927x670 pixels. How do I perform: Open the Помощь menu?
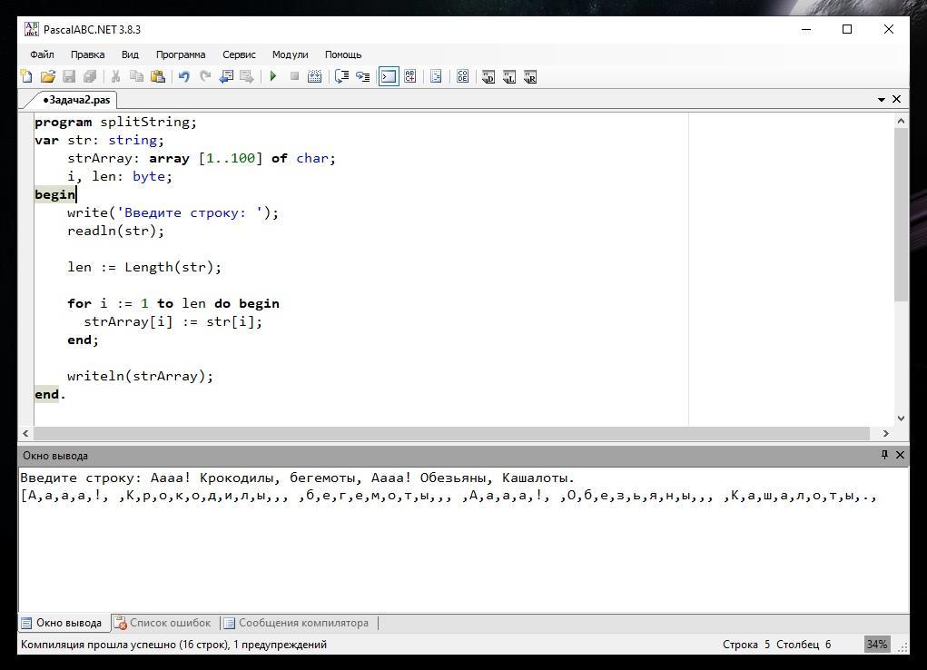pyautogui.click(x=343, y=54)
